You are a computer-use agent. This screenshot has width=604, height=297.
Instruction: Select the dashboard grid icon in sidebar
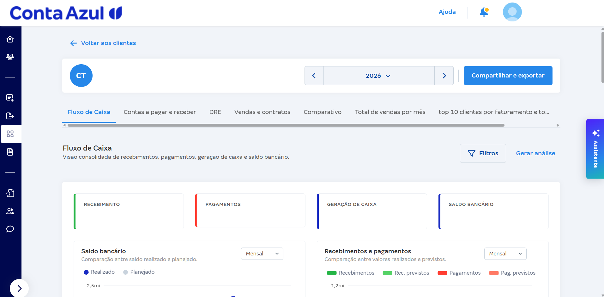tap(10, 134)
